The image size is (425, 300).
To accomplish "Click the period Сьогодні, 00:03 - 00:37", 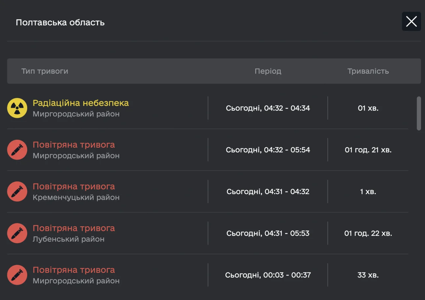I will (x=268, y=275).
